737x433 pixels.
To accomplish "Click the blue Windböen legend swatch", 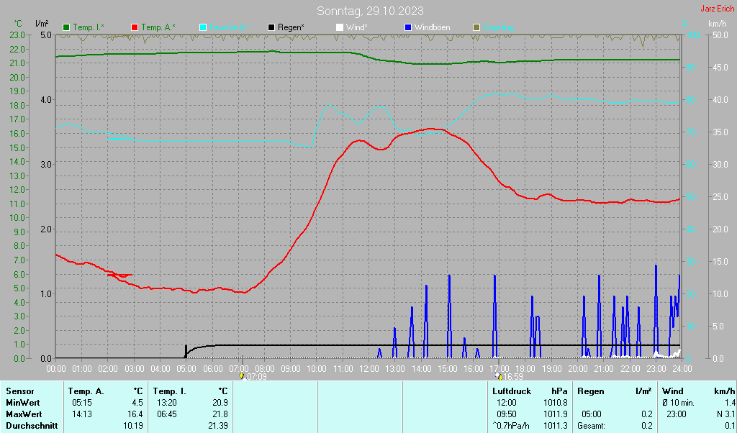I will pos(408,28).
